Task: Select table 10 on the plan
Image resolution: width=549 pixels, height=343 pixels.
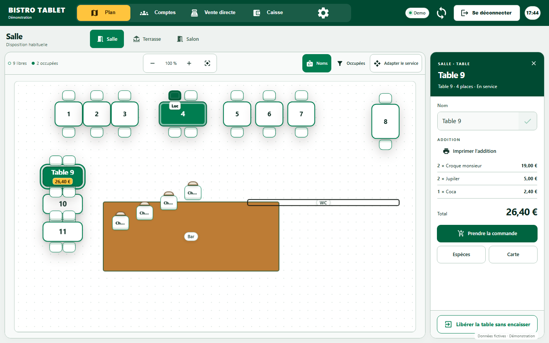Action: click(x=63, y=204)
